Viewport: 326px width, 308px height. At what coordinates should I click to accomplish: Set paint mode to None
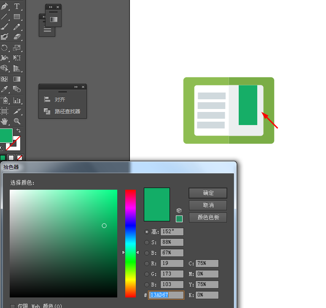19,158
